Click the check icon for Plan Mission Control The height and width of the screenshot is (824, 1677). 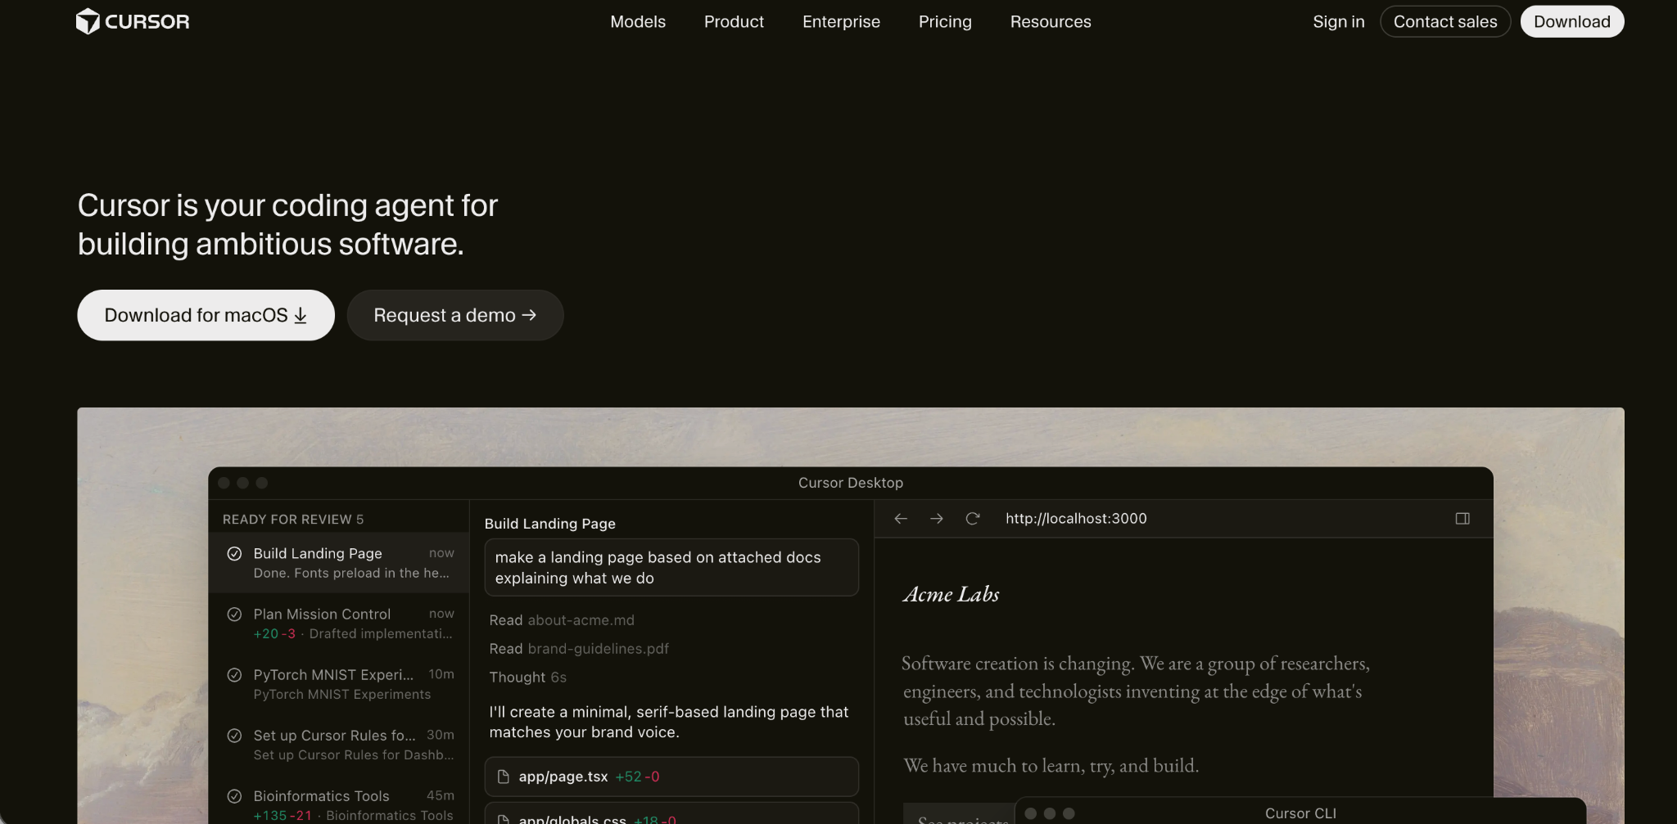coord(234,615)
